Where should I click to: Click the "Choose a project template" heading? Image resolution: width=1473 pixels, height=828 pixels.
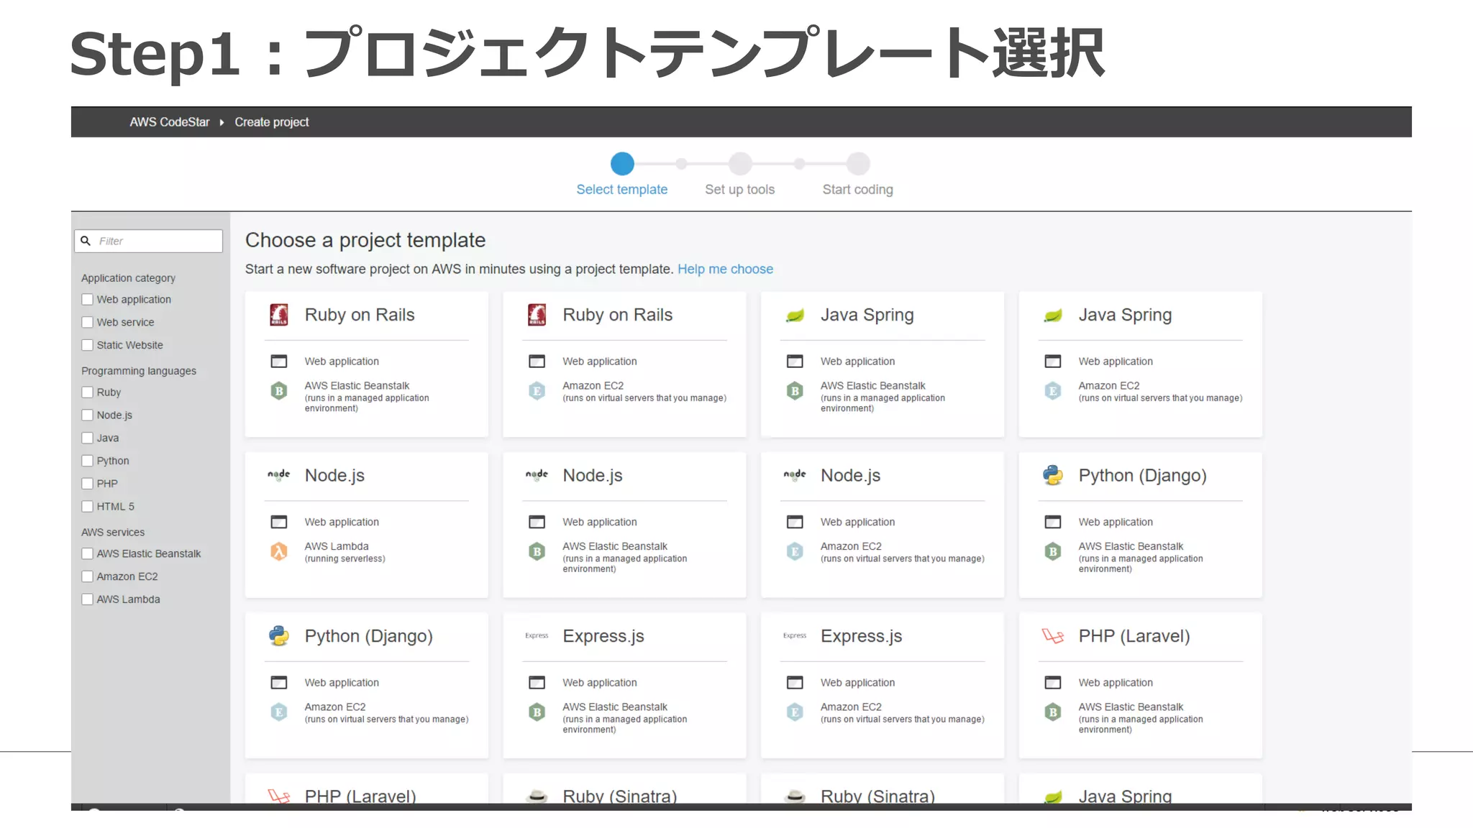(365, 240)
